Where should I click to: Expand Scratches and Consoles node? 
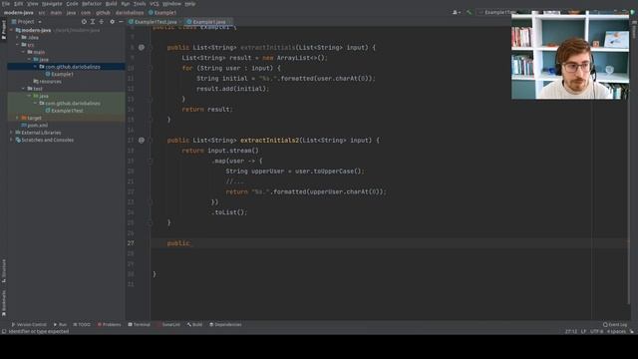(x=11, y=140)
